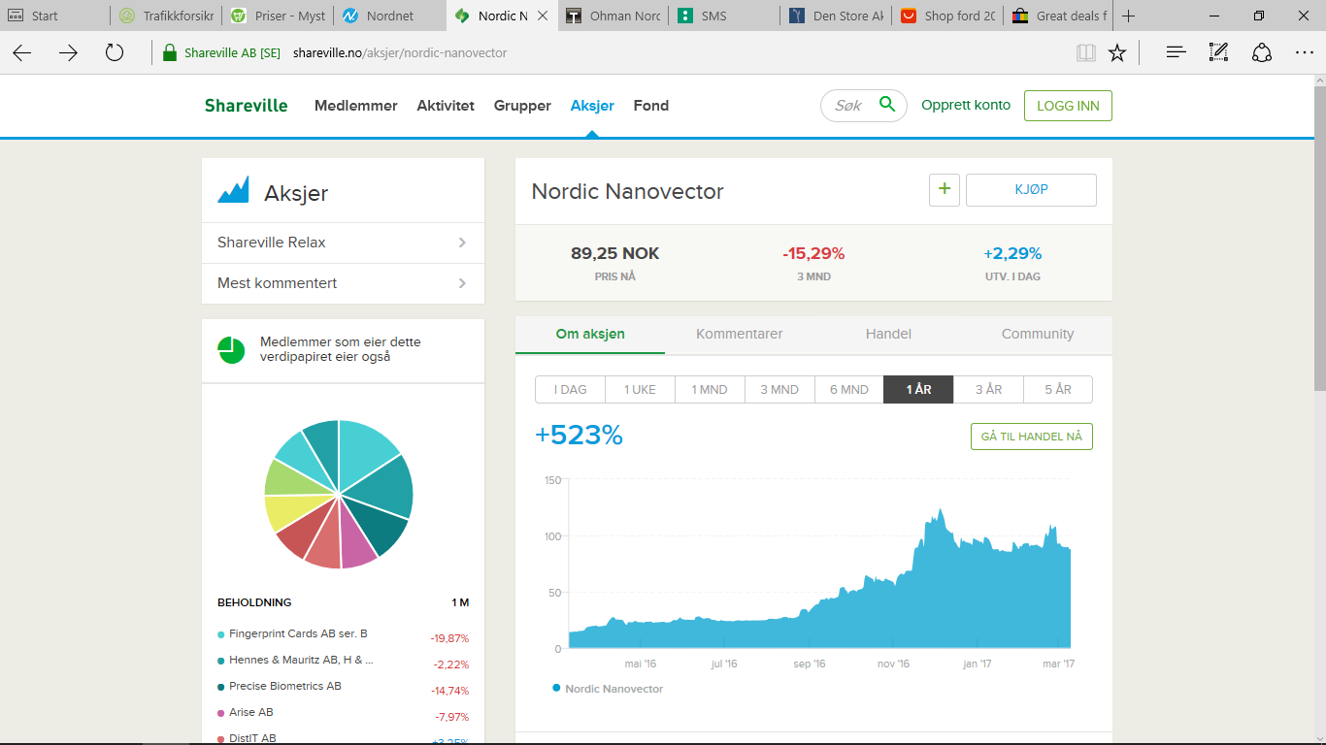Select the 1 MND chart period
1326x745 pixels.
710,389
